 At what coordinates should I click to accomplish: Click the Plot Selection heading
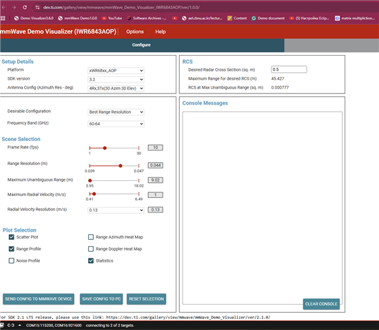[19, 230]
